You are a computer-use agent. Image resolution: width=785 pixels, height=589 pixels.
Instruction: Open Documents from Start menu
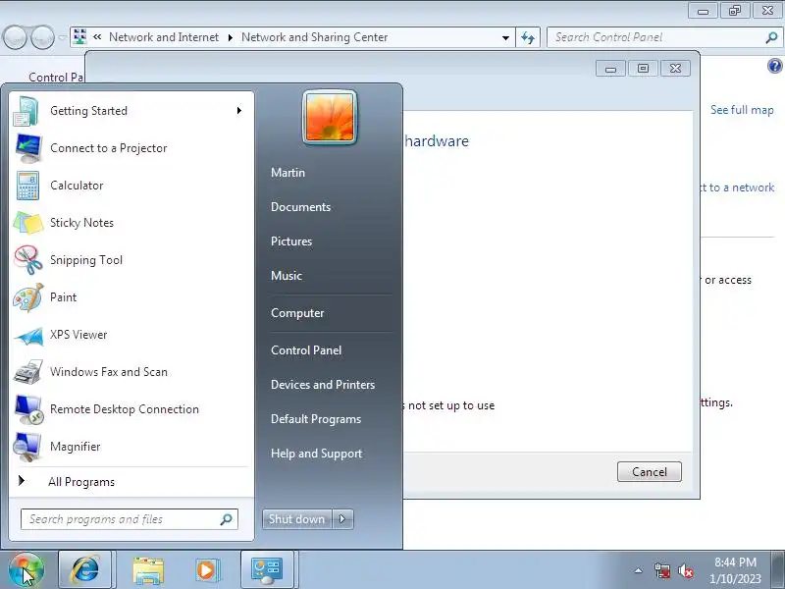(x=301, y=207)
